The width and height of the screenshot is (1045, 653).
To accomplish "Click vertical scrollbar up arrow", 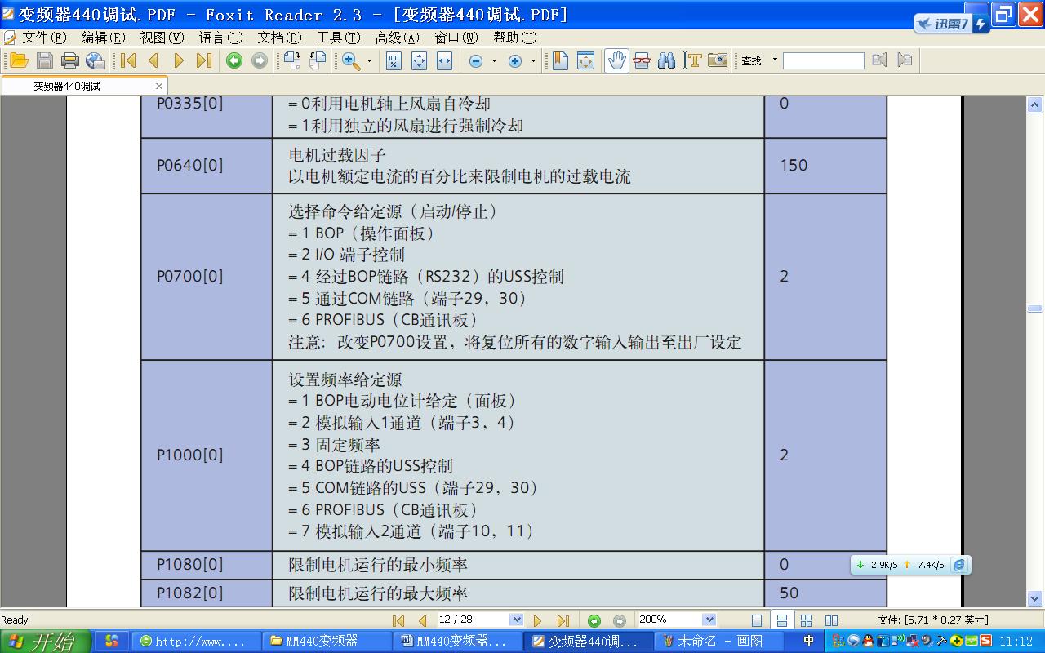I will 1034,104.
